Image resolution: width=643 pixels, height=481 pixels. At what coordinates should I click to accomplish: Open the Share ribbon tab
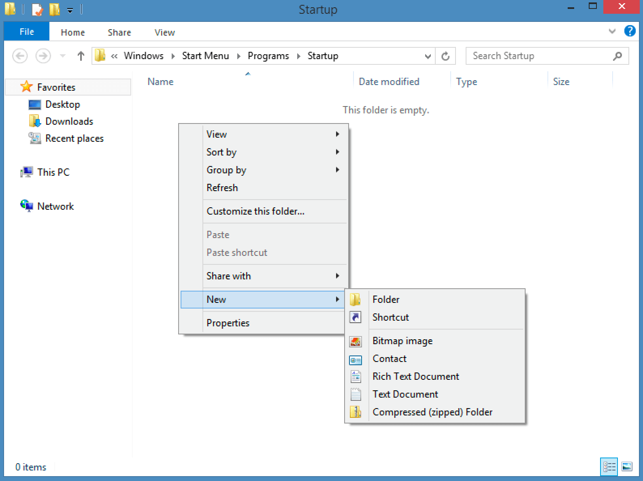point(119,32)
